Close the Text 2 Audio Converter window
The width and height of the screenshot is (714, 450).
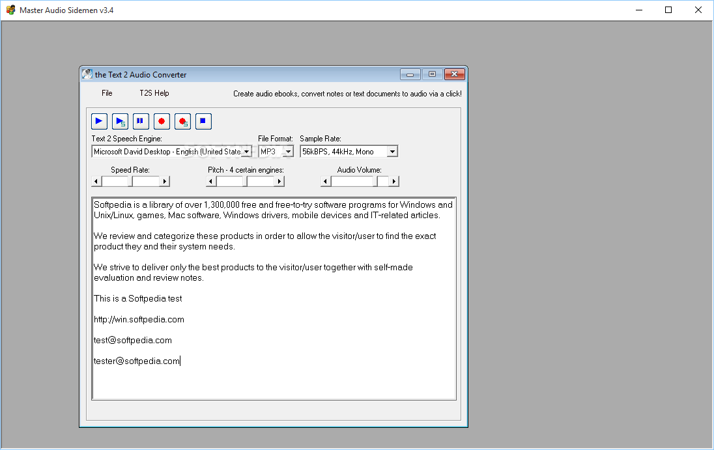coord(454,74)
